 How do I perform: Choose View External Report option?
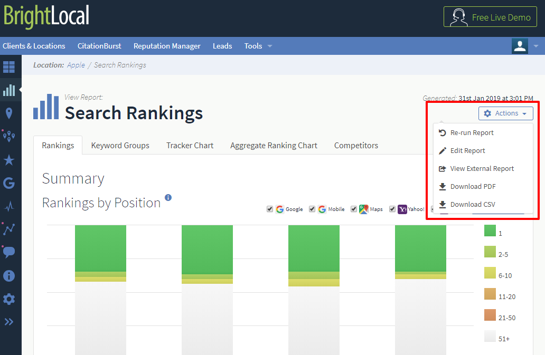(x=483, y=169)
